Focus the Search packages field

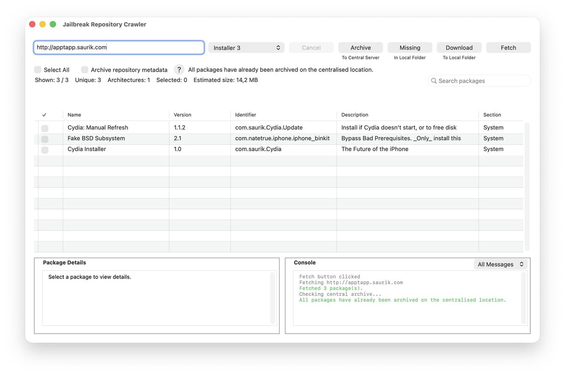click(x=479, y=81)
